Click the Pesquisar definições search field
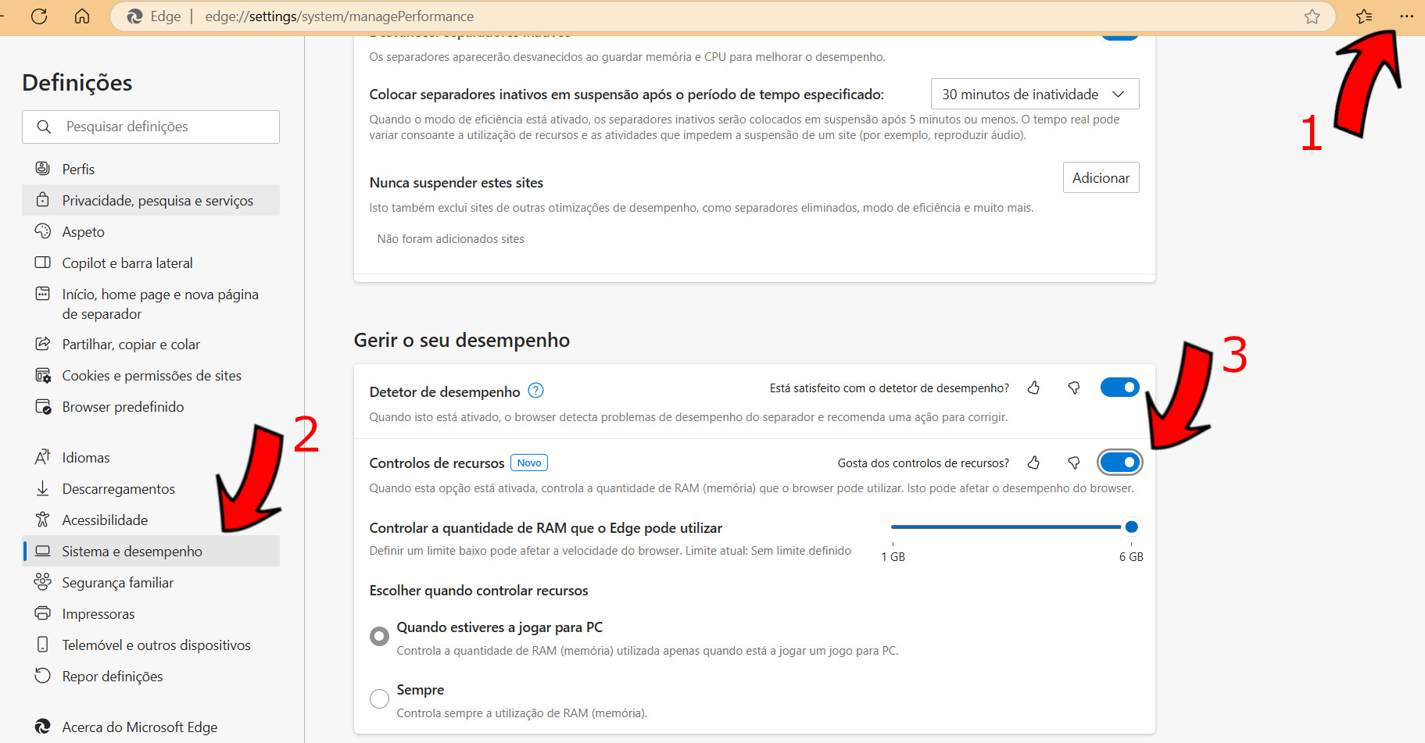 tap(151, 127)
